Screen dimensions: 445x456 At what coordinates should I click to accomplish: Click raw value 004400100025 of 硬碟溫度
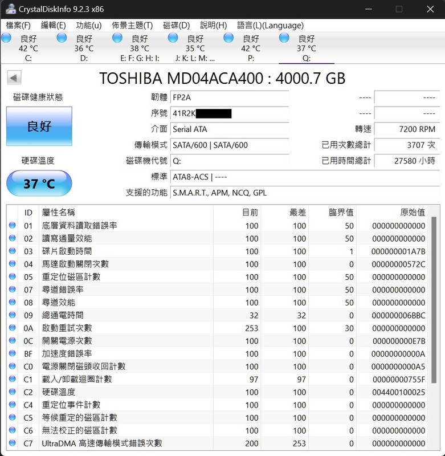[x=398, y=392]
